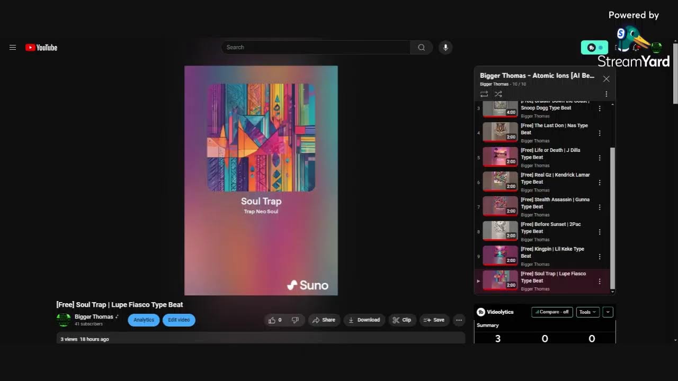Open options for Life or Death video

click(x=600, y=158)
